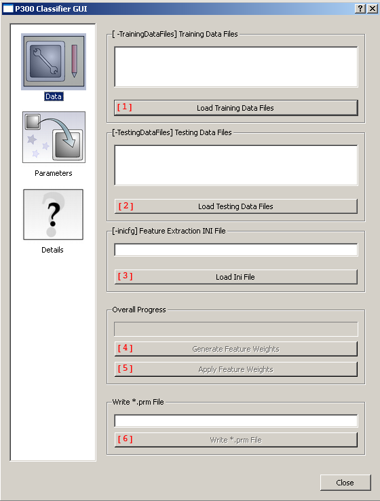Click the Load Ini File button
The height and width of the screenshot is (501, 380).
[236, 277]
